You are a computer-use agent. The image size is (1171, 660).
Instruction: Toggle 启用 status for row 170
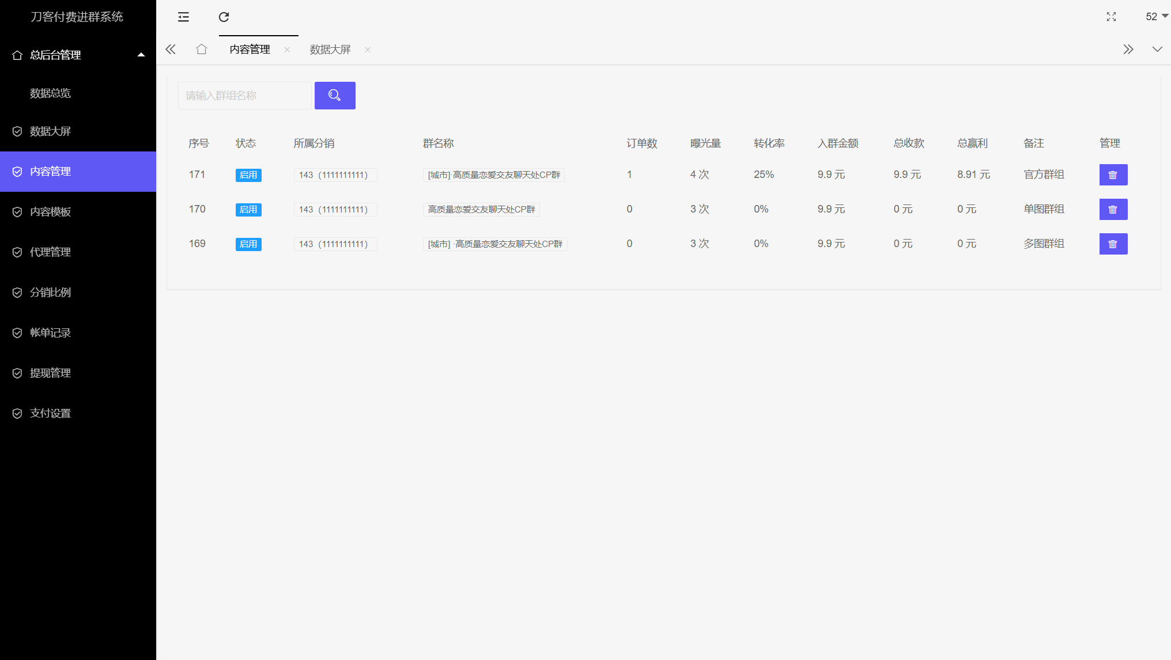pyautogui.click(x=248, y=209)
